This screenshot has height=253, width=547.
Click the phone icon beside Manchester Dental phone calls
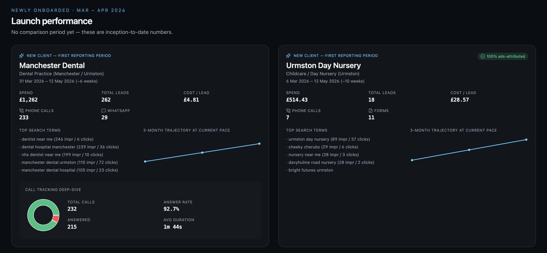coord(22,111)
